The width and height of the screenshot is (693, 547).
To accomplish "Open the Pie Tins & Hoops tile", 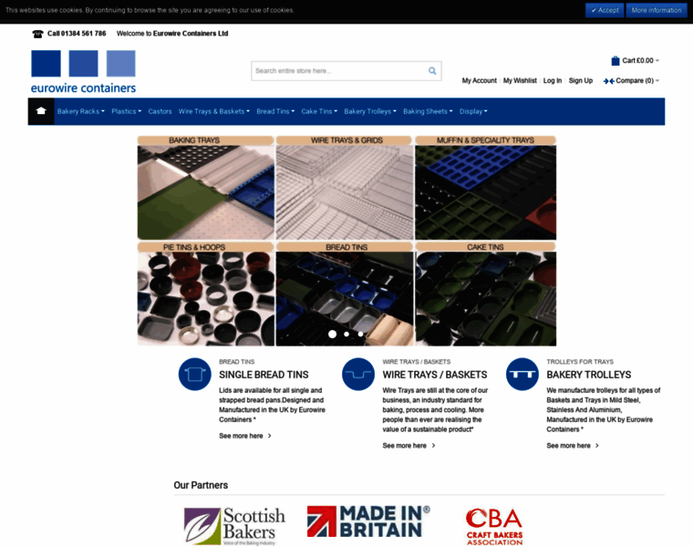I will (x=205, y=294).
